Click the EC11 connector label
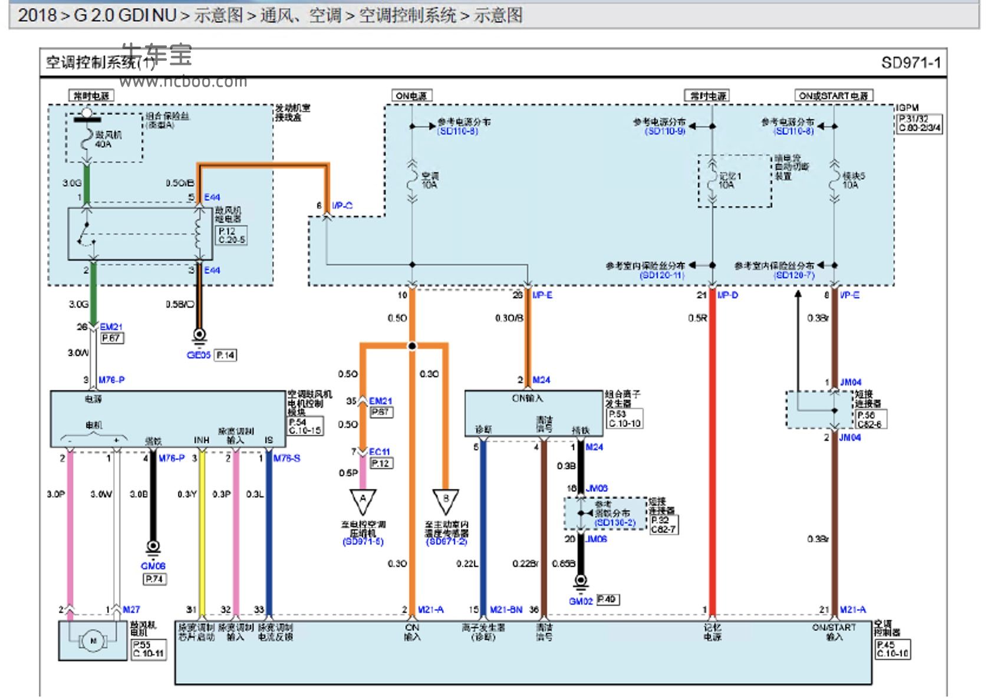The width and height of the screenshot is (988, 698). click(380, 452)
